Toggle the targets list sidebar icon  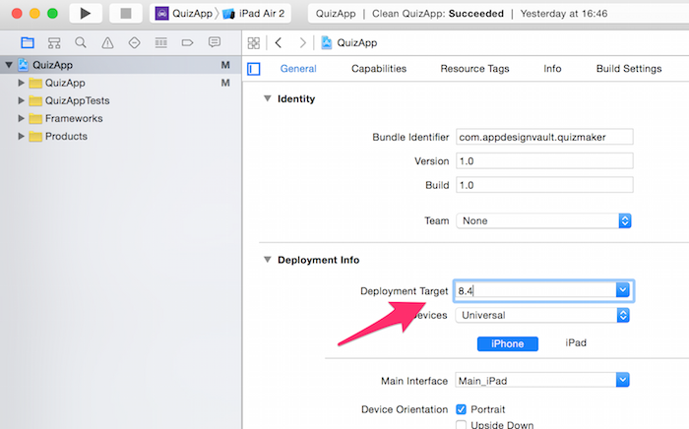coord(254,69)
